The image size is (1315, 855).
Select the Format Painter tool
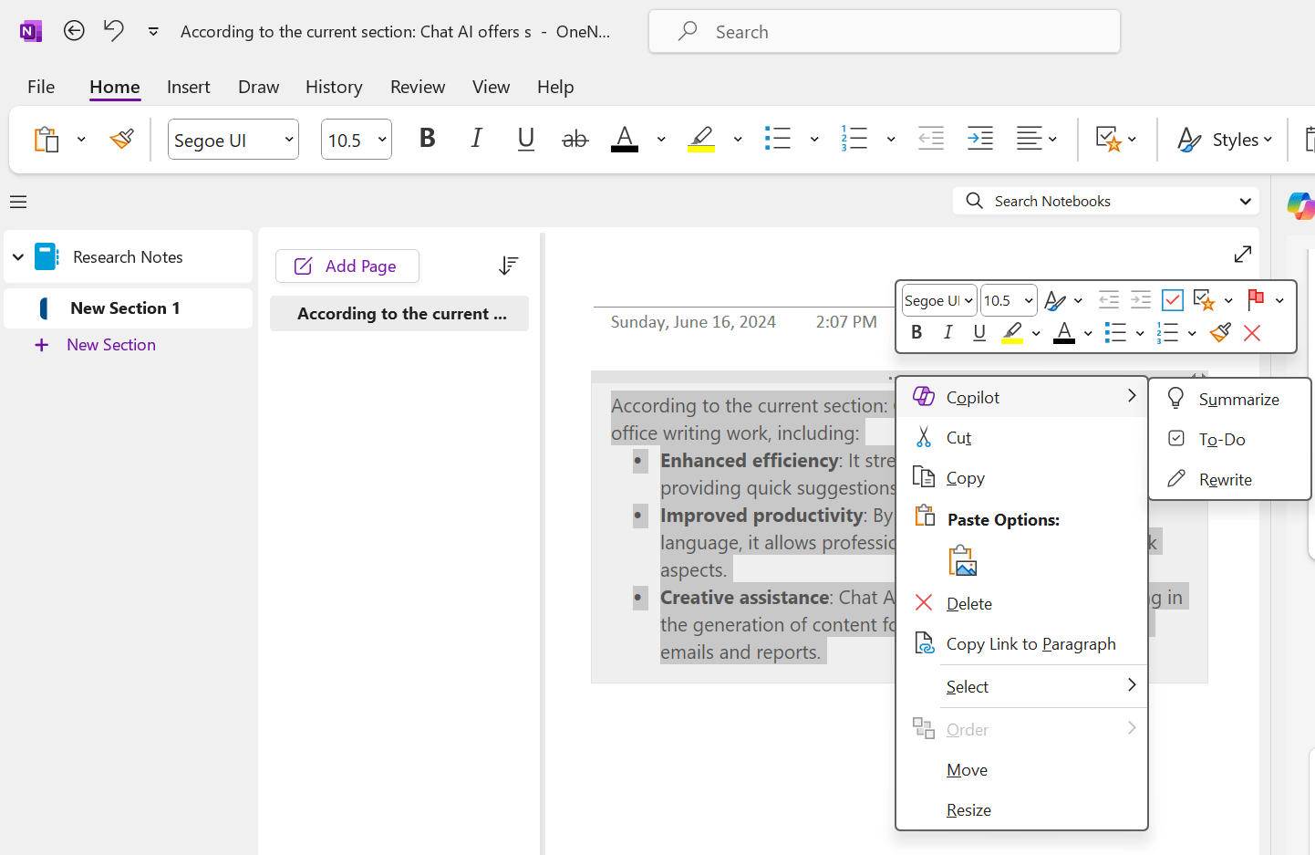[x=121, y=139]
